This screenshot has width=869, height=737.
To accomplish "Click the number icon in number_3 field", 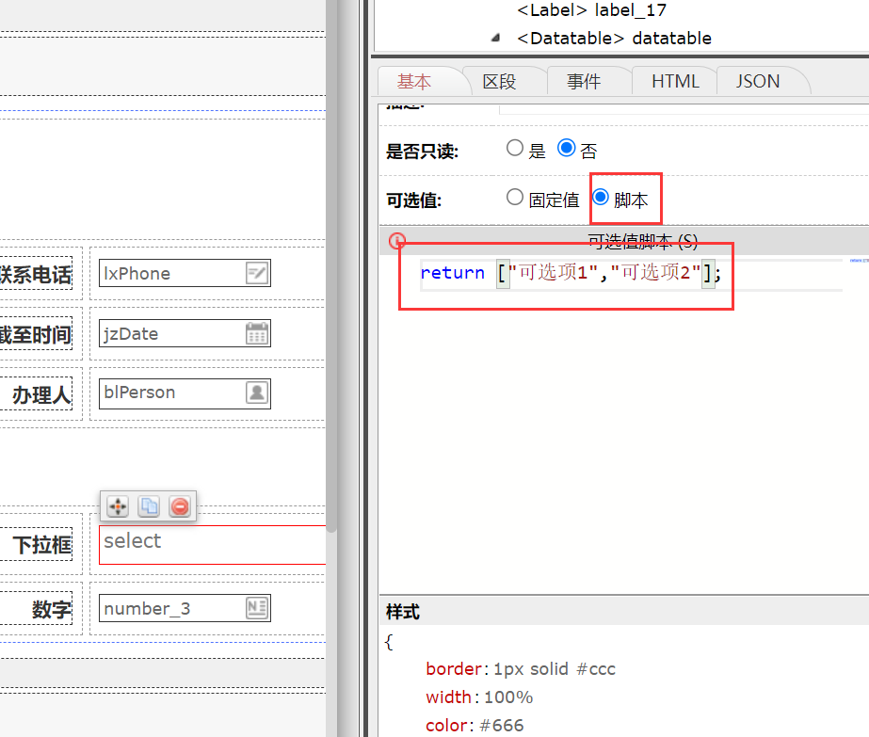I will coord(256,607).
